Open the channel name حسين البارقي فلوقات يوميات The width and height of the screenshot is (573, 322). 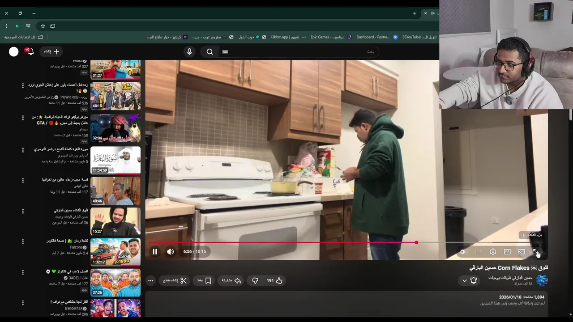click(x=510, y=278)
